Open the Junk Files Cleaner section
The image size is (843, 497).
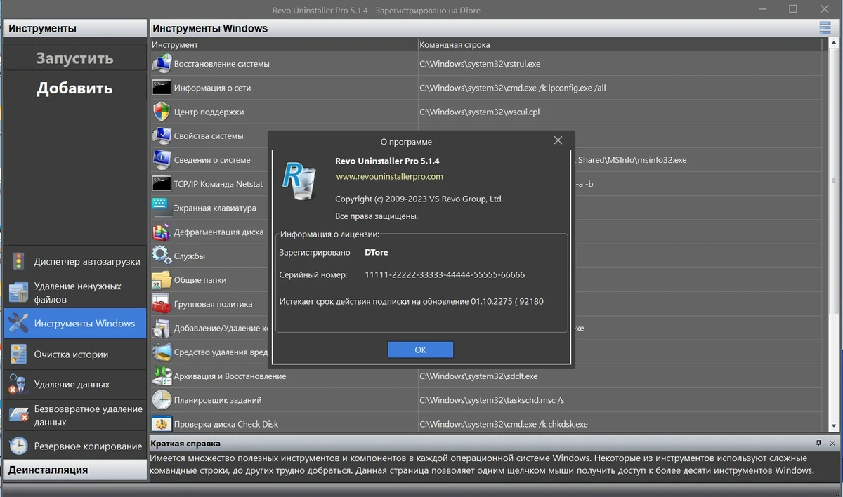[x=75, y=293]
